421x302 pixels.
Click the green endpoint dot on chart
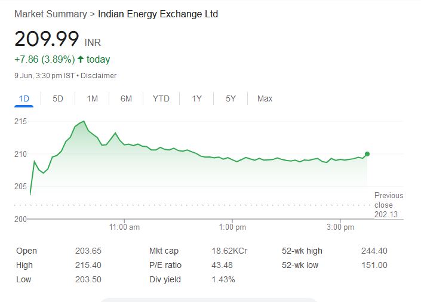tap(367, 154)
